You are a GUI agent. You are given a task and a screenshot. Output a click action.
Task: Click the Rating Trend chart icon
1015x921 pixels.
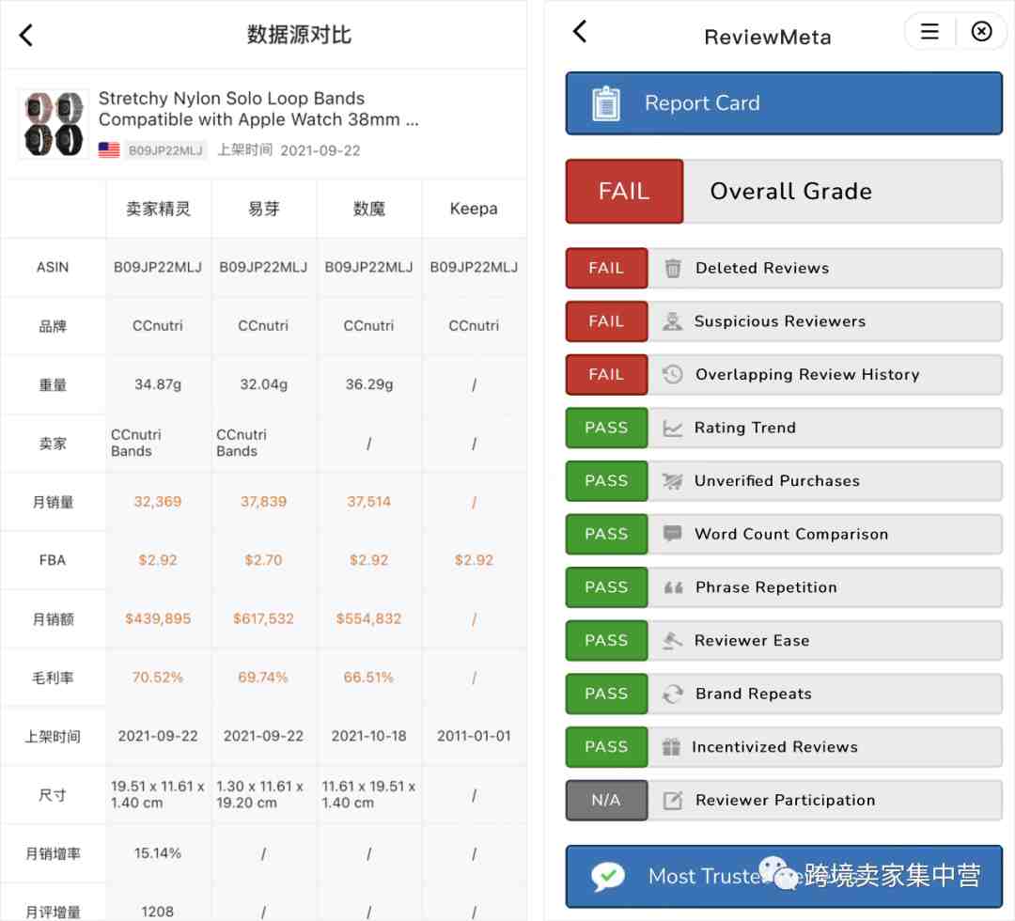point(673,428)
